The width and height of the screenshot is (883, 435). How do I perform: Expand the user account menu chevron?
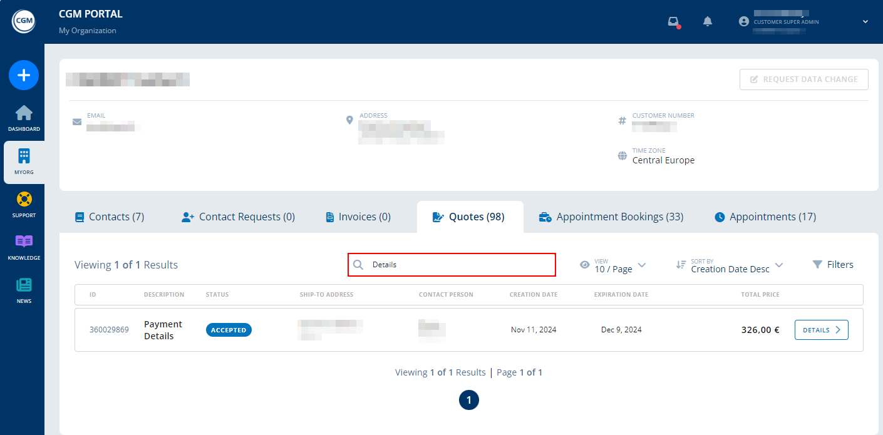tap(865, 22)
